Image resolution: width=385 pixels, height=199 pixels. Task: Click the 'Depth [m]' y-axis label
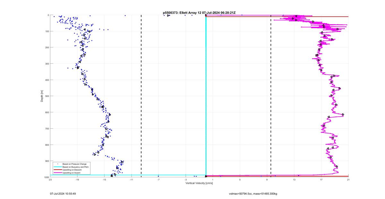pos(42,96)
